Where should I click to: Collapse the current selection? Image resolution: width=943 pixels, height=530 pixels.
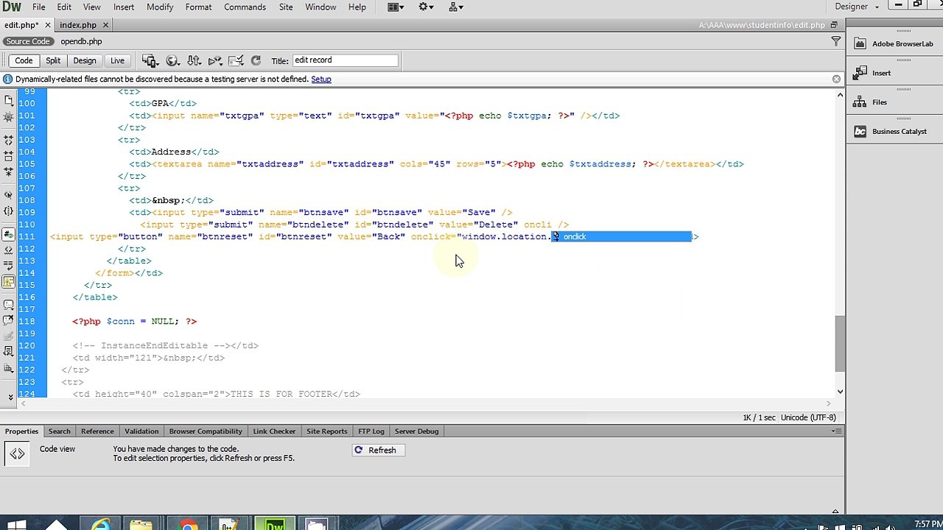point(9,155)
